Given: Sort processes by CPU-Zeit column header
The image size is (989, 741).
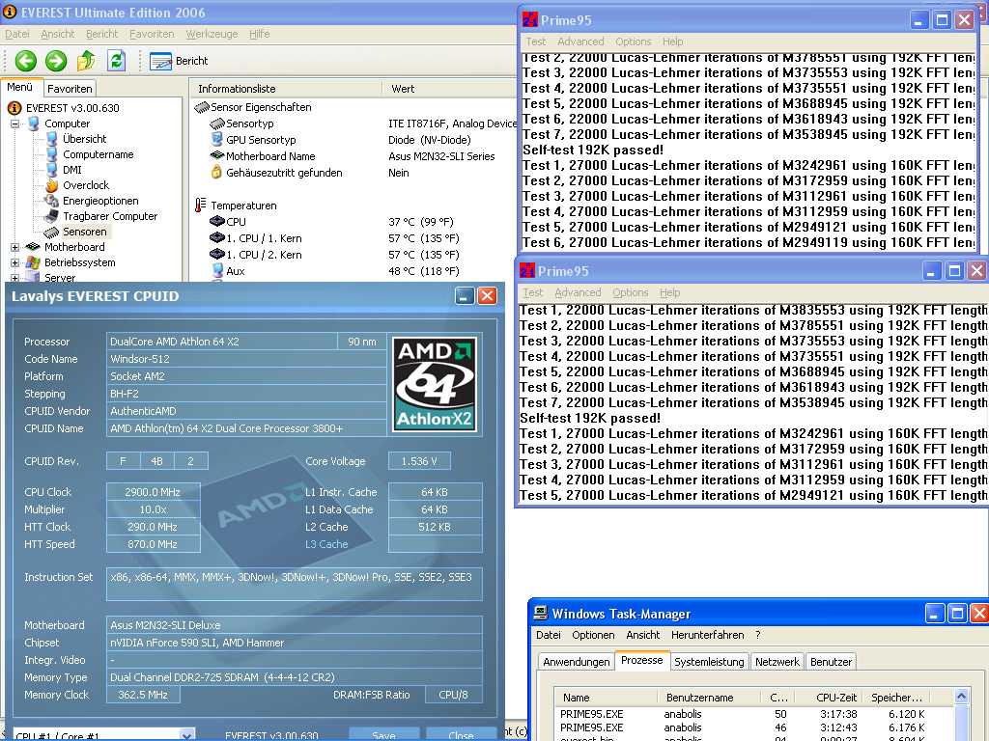Looking at the screenshot, I should point(828,697).
